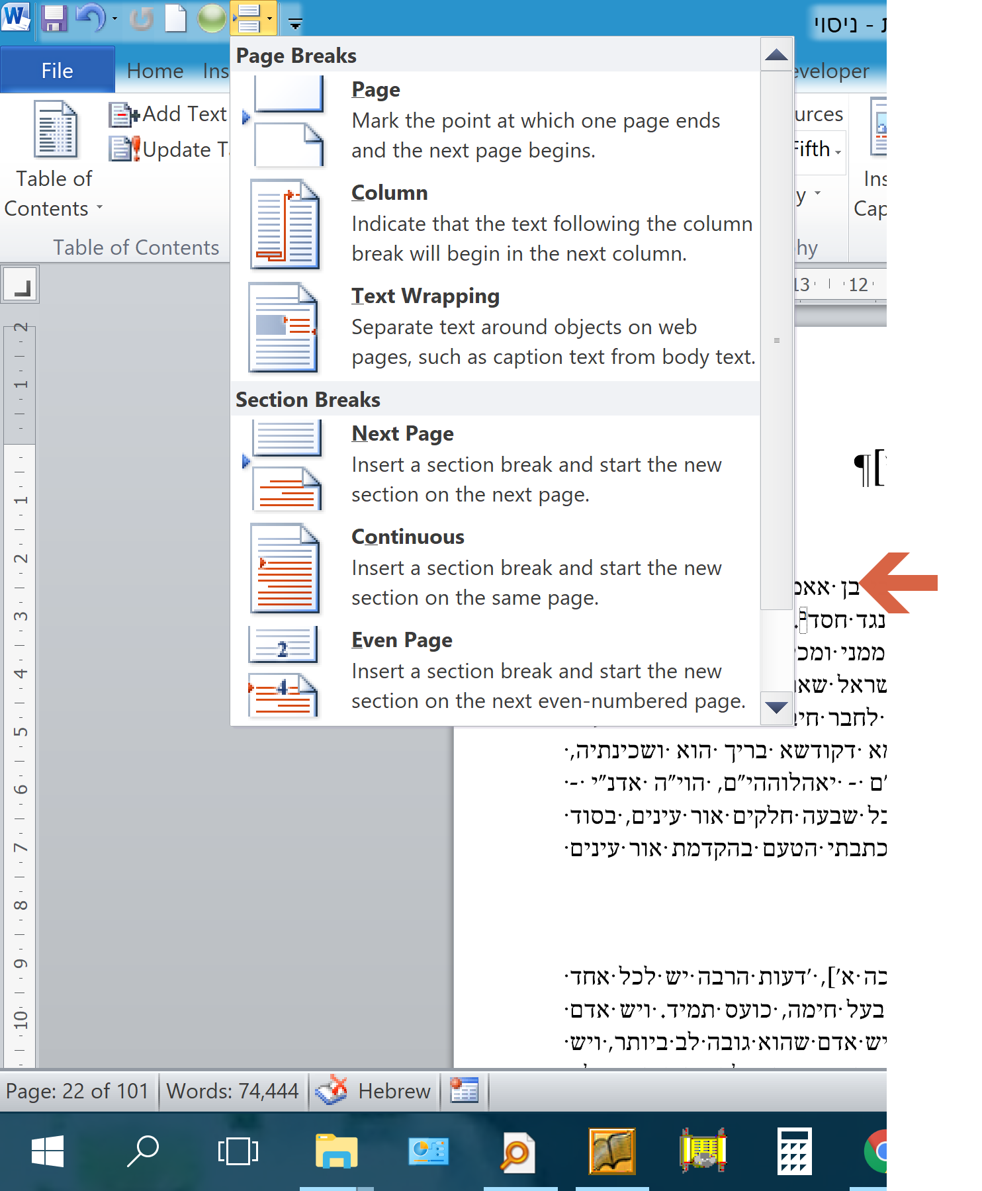Click the Text Wrapping break thumbnail icon
The width and height of the screenshot is (982, 1191).
click(283, 328)
